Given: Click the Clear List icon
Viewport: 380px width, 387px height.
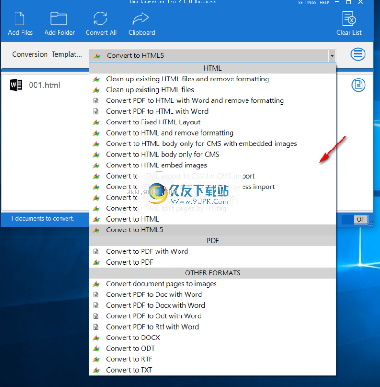Looking at the screenshot, I should 349,19.
